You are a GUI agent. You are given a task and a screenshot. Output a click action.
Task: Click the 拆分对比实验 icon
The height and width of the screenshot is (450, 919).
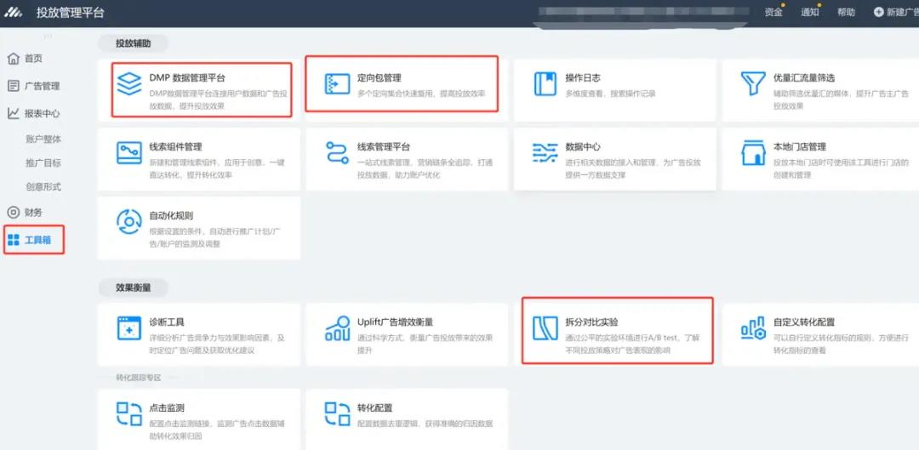tap(545, 328)
